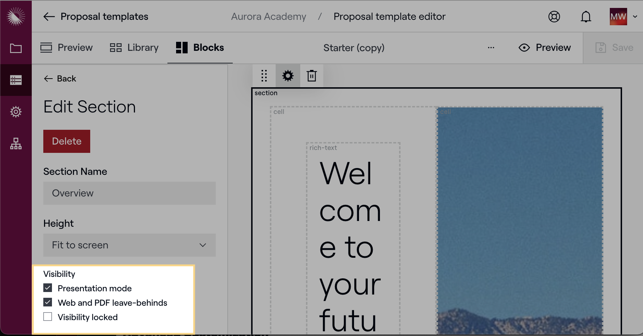The width and height of the screenshot is (643, 336).
Task: Switch to the Library tab
Action: (x=134, y=48)
